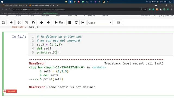
Task: Interrupt the kernel with the stop icon
Action: tap(70, 23)
